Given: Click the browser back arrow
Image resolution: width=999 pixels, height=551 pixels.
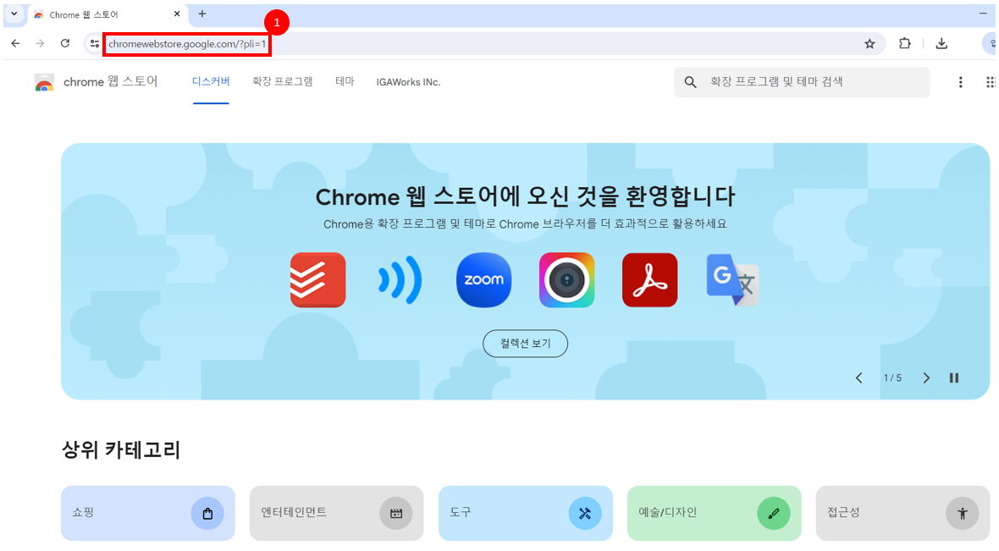Looking at the screenshot, I should pos(15,43).
